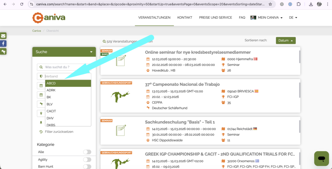Click the notepad icon of the Online seminar event
The image size is (332, 169).
pyautogui.click(x=121, y=61)
